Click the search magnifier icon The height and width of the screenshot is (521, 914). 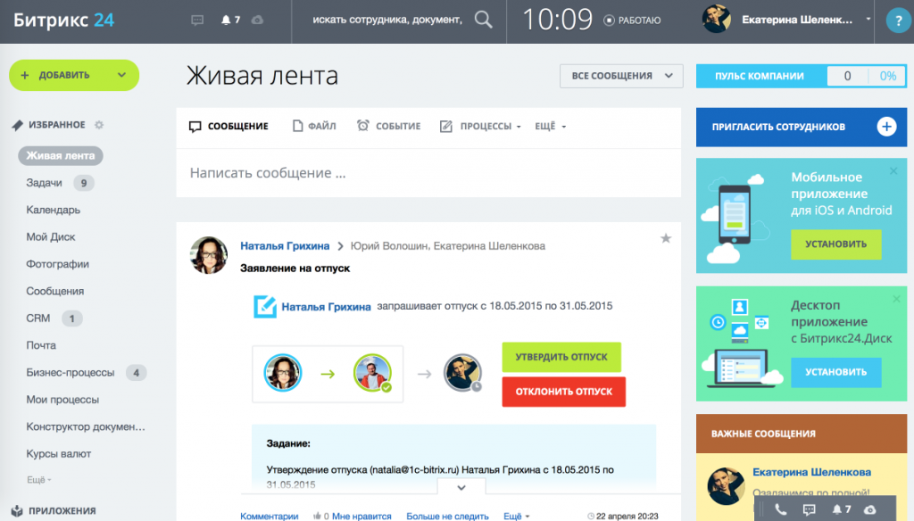[x=483, y=20]
